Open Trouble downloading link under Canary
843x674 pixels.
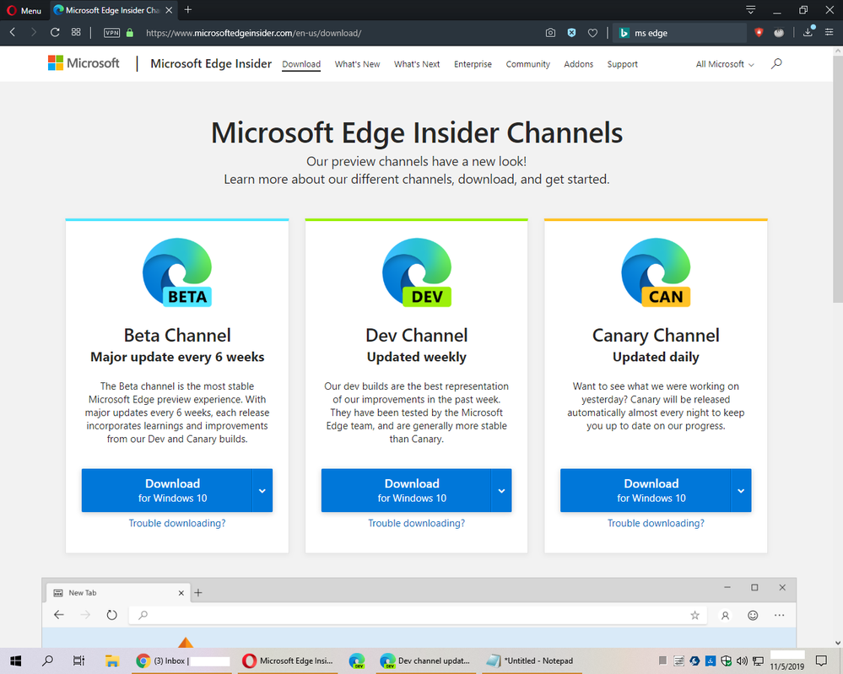pyautogui.click(x=656, y=523)
